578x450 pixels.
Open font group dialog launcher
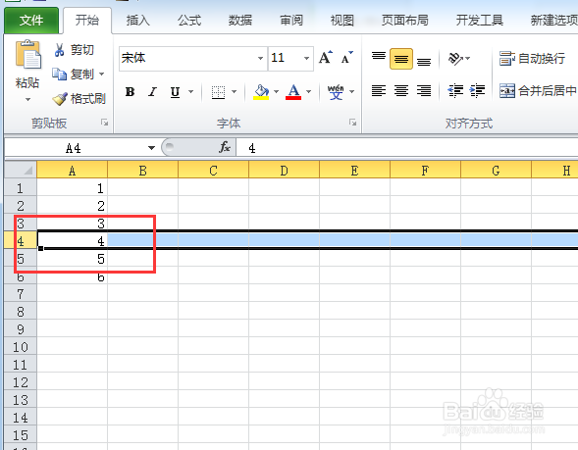click(352, 123)
